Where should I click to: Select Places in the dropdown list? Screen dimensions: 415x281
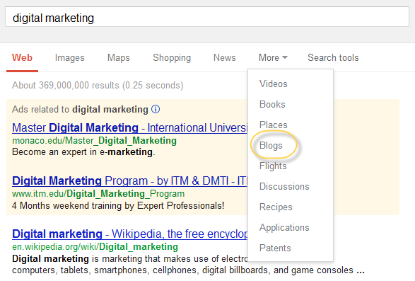(274, 125)
